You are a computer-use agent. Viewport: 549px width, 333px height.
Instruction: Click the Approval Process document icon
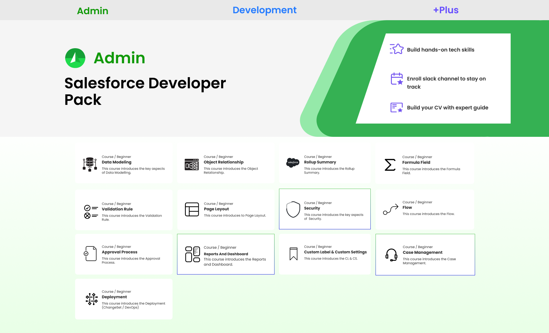(x=90, y=254)
